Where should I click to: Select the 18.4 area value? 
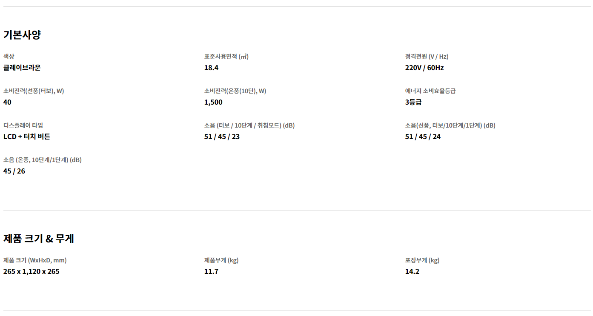211,68
